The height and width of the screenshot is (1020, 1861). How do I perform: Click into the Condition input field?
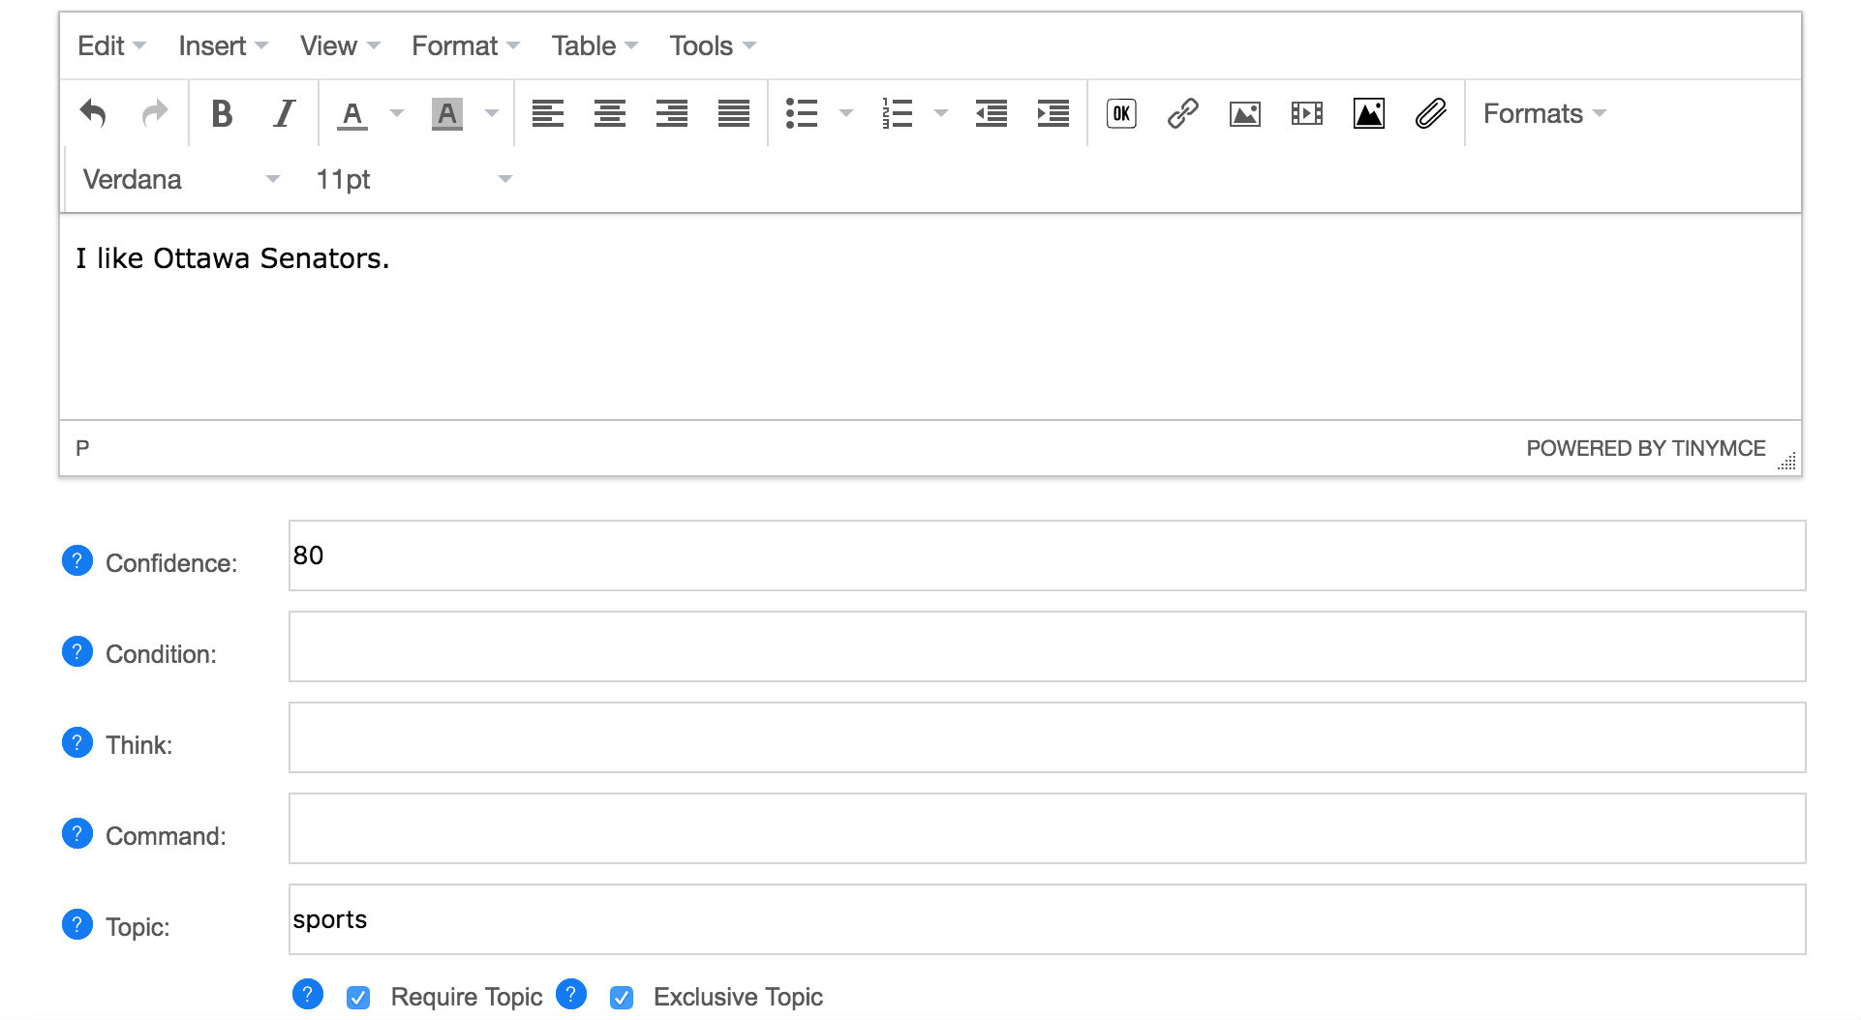click(1046, 646)
